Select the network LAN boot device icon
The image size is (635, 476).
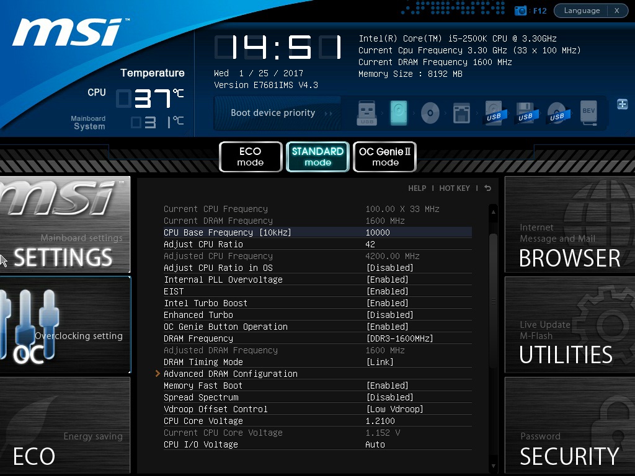461,113
